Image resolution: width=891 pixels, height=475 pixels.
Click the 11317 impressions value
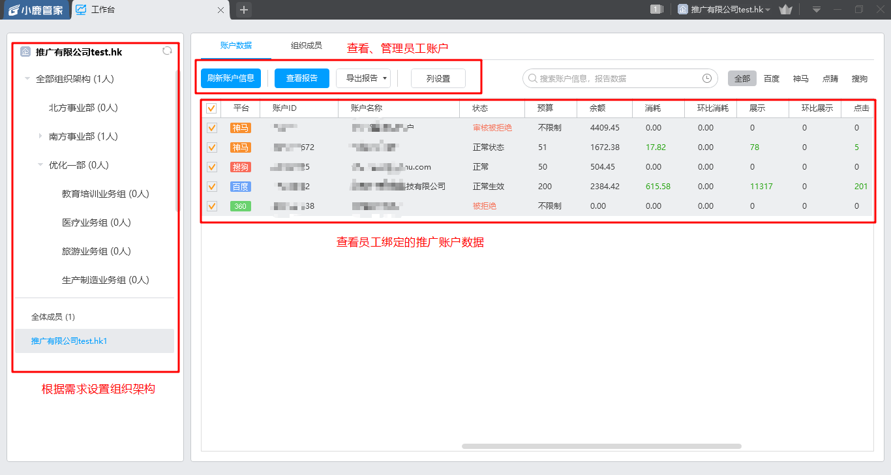pyautogui.click(x=761, y=187)
